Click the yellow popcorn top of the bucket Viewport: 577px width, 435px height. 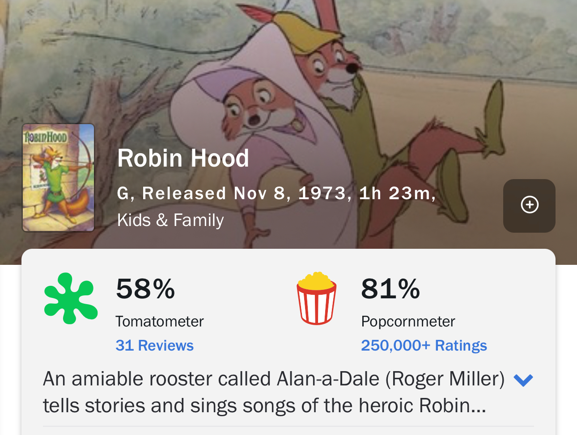click(x=317, y=280)
